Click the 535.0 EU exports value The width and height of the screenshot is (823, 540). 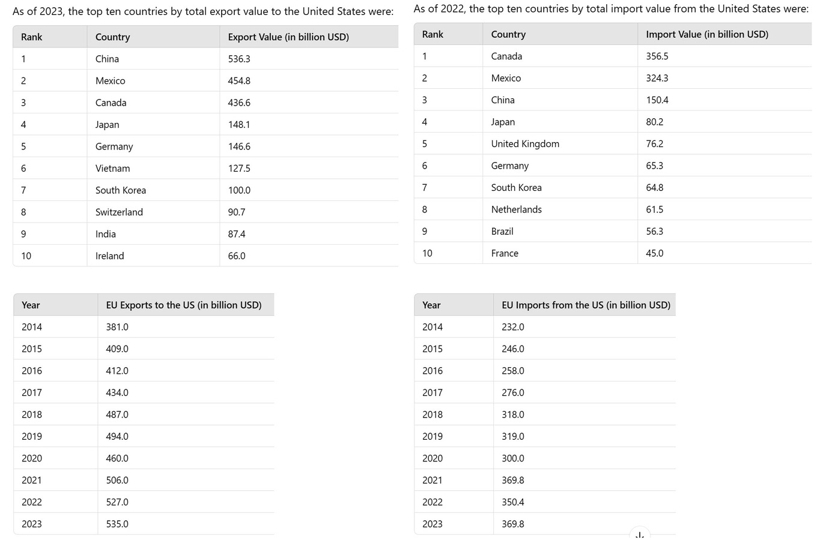[117, 524]
